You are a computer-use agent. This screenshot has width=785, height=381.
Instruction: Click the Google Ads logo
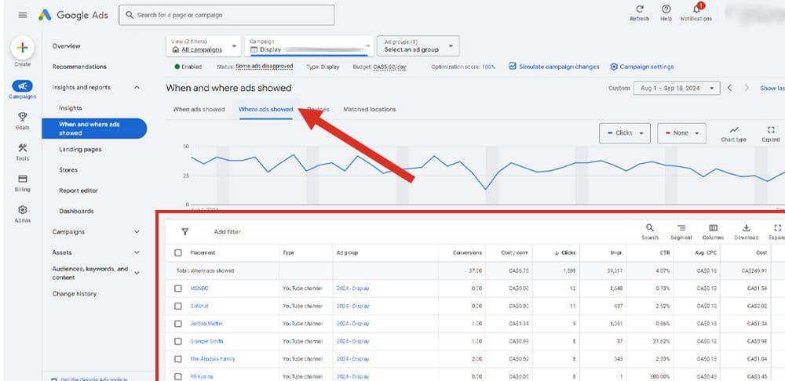[x=74, y=15]
